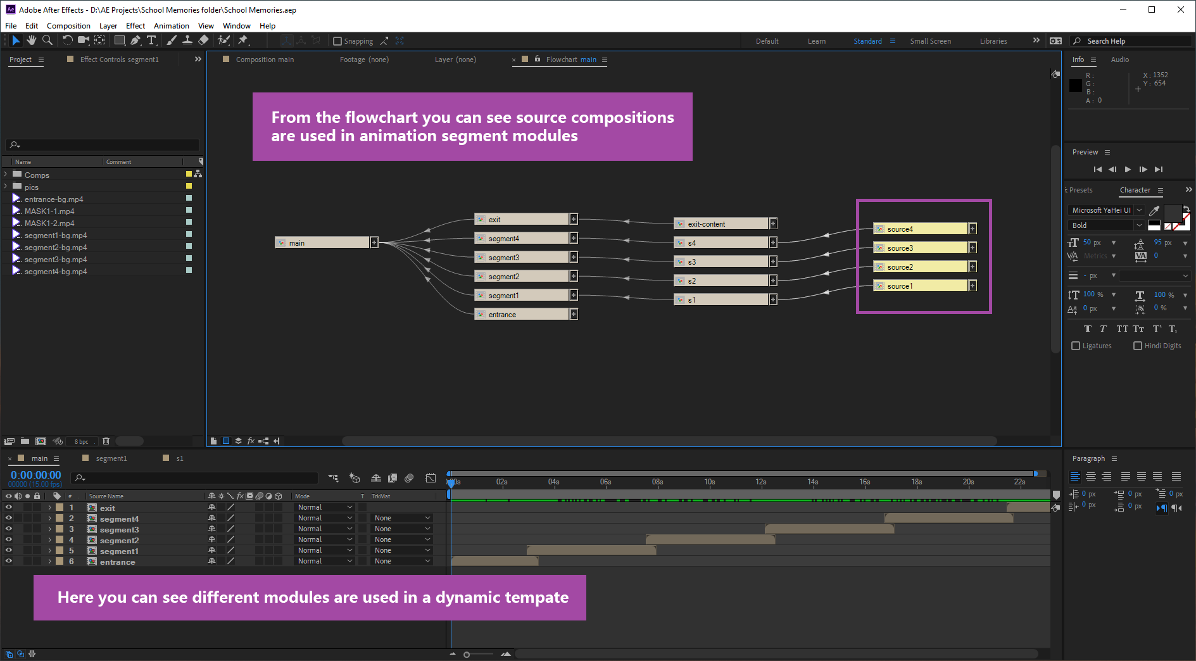
Task: Play the preview
Action: (x=1128, y=169)
